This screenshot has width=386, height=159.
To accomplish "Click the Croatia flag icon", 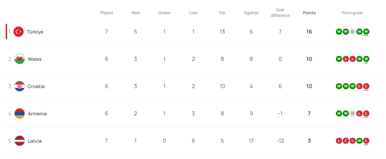I will point(20,86).
